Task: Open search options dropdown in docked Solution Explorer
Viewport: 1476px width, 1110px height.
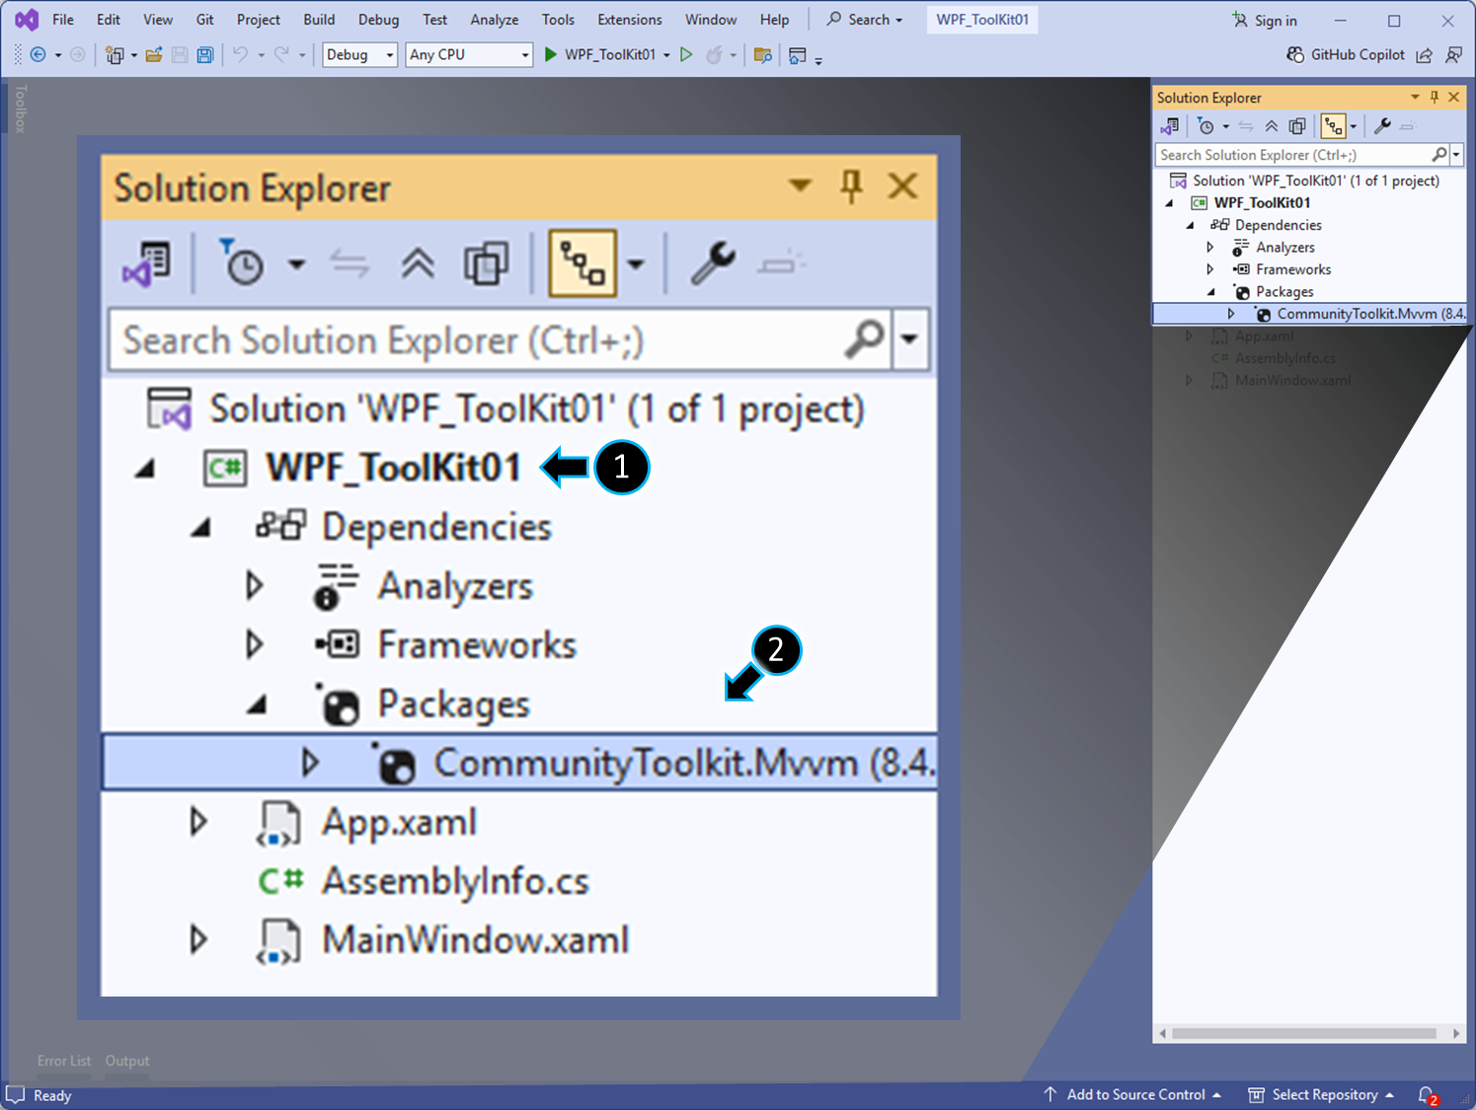Action: [x=1456, y=155]
